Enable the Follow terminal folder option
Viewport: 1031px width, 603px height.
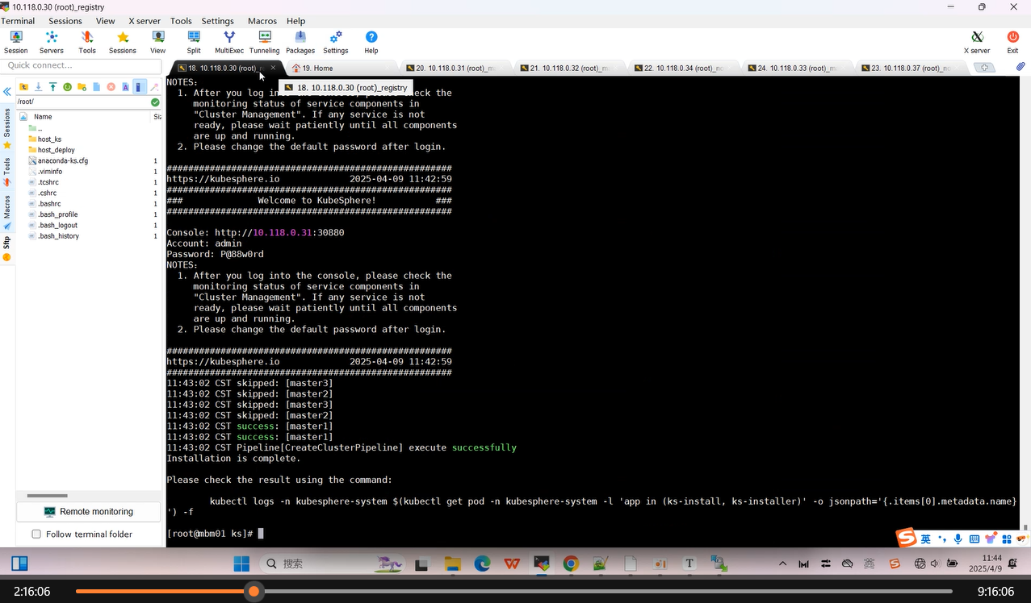point(36,534)
